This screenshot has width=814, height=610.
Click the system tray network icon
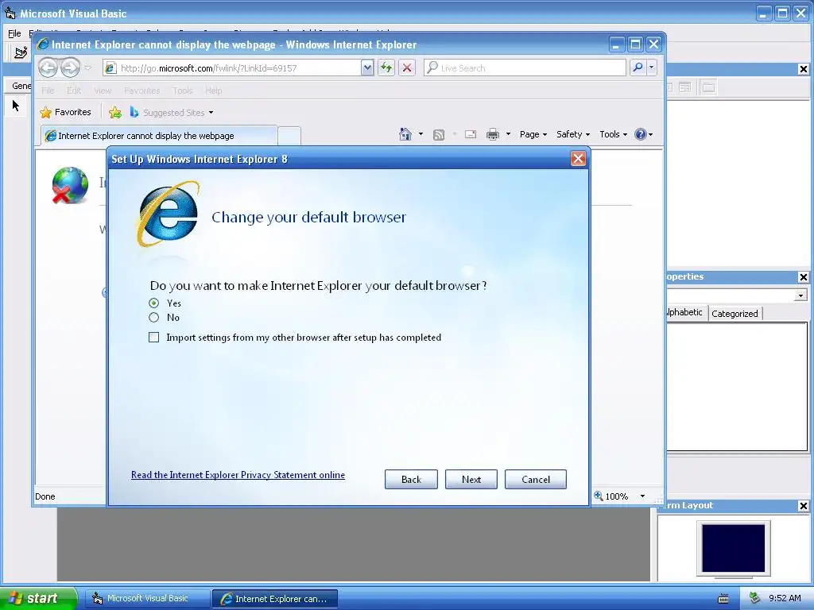pos(754,598)
